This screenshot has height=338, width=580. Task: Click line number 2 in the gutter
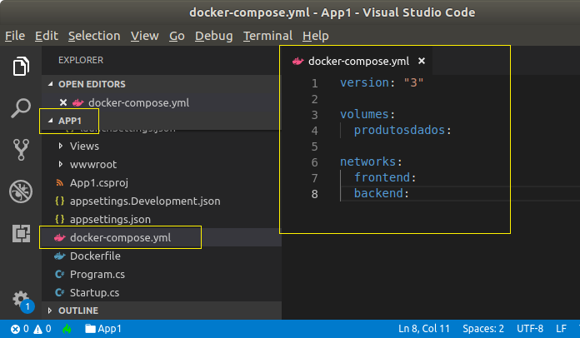coord(314,99)
